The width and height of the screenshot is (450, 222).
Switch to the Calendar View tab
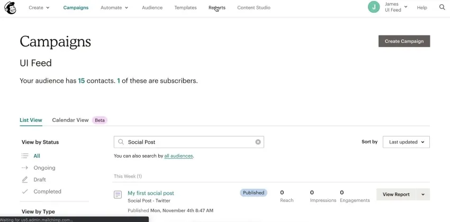(70, 120)
